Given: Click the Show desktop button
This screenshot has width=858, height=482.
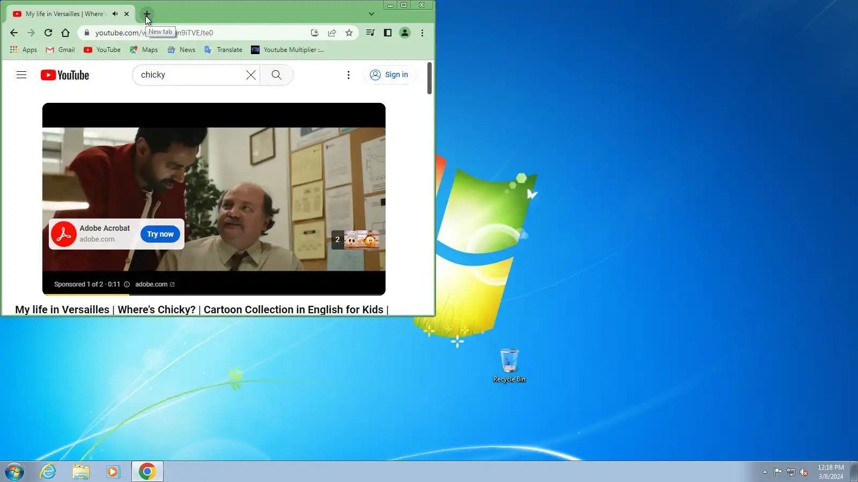Looking at the screenshot, I should coord(854,472).
